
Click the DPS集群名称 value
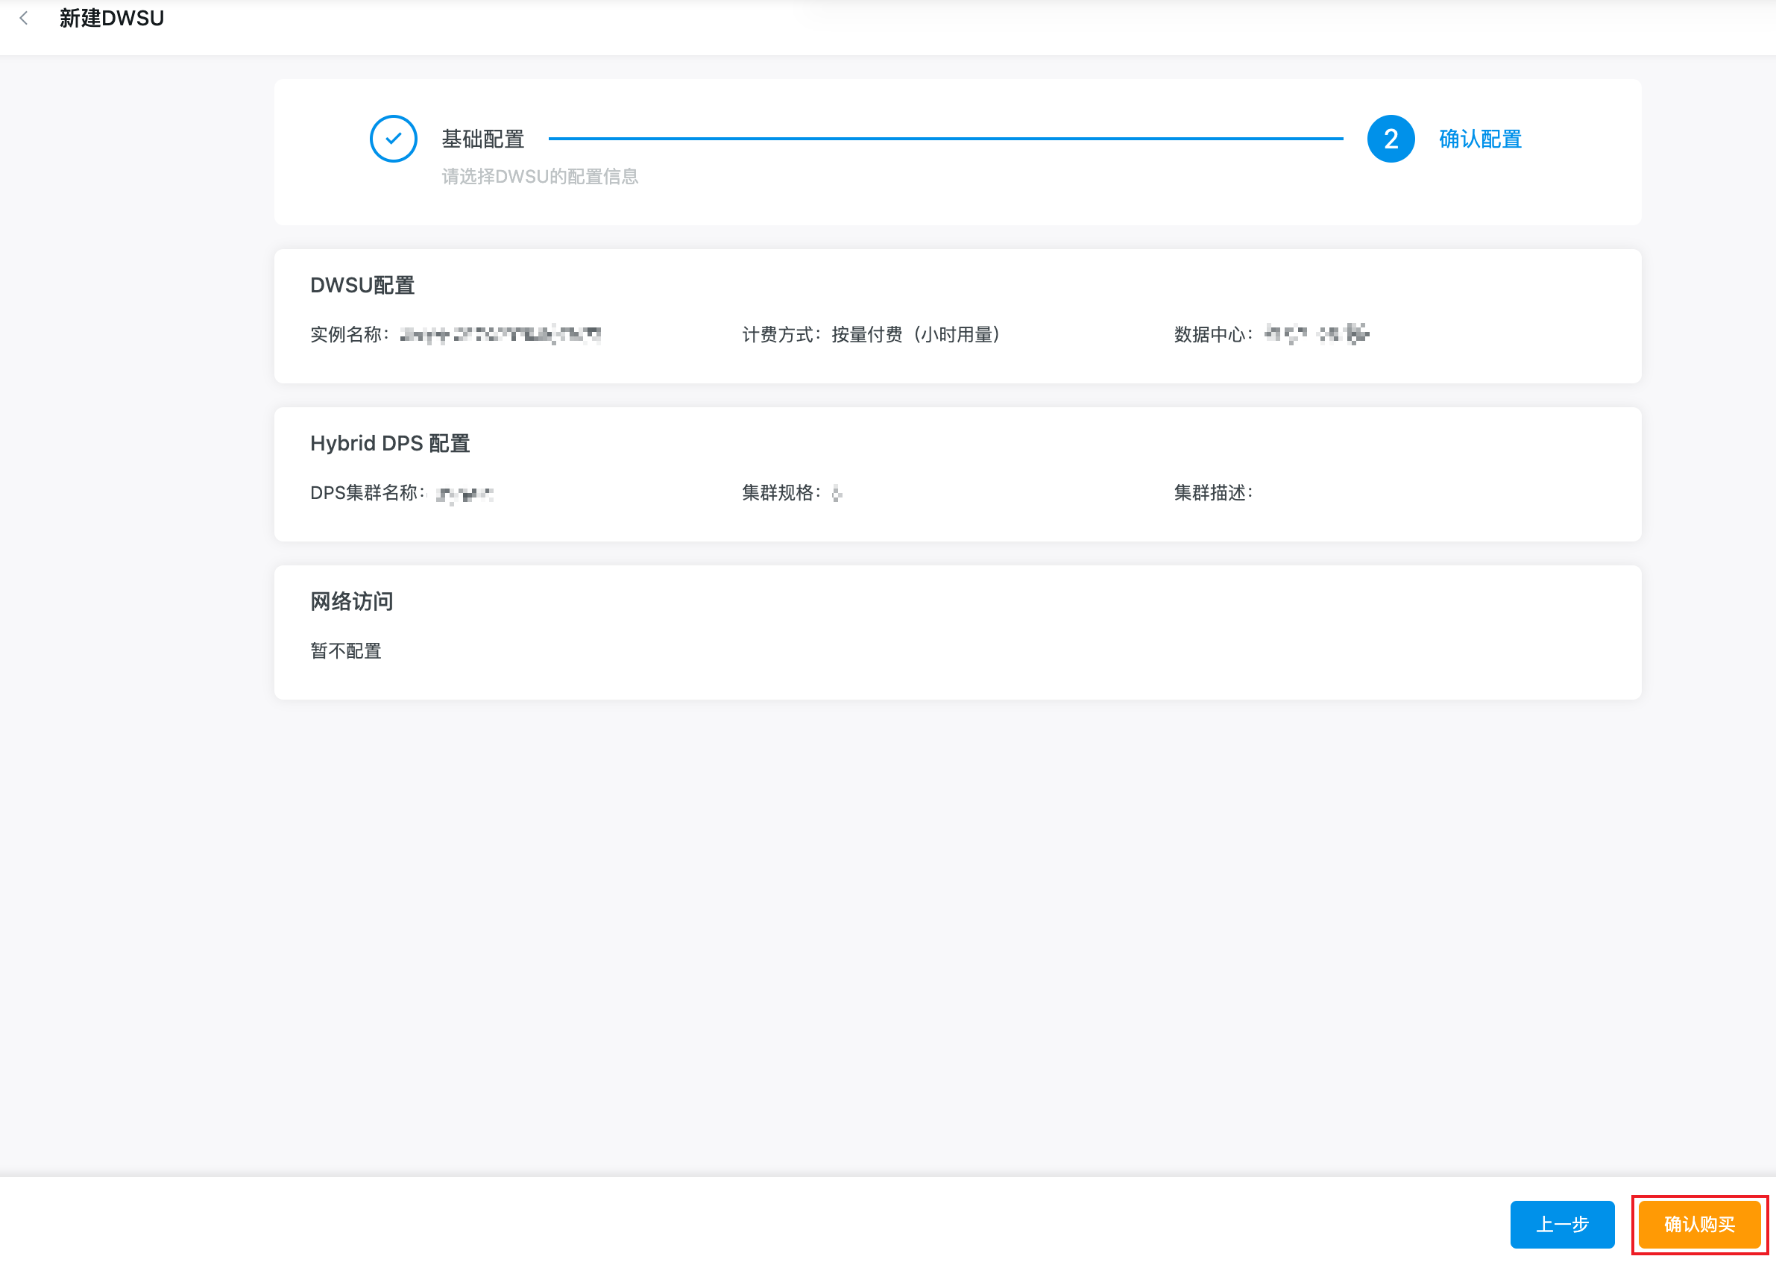click(464, 494)
